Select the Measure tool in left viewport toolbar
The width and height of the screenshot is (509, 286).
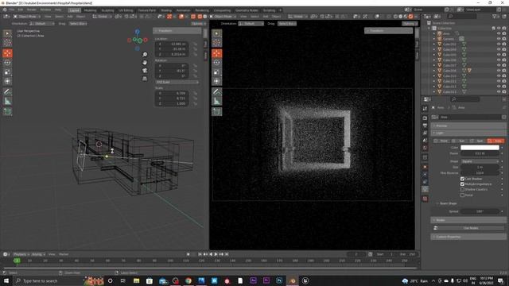pyautogui.click(x=7, y=101)
